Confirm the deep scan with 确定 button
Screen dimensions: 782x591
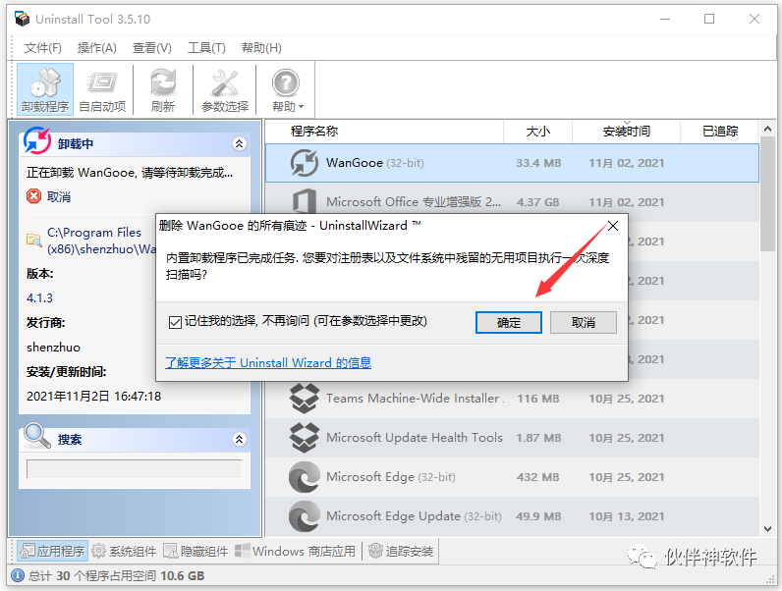coord(508,322)
